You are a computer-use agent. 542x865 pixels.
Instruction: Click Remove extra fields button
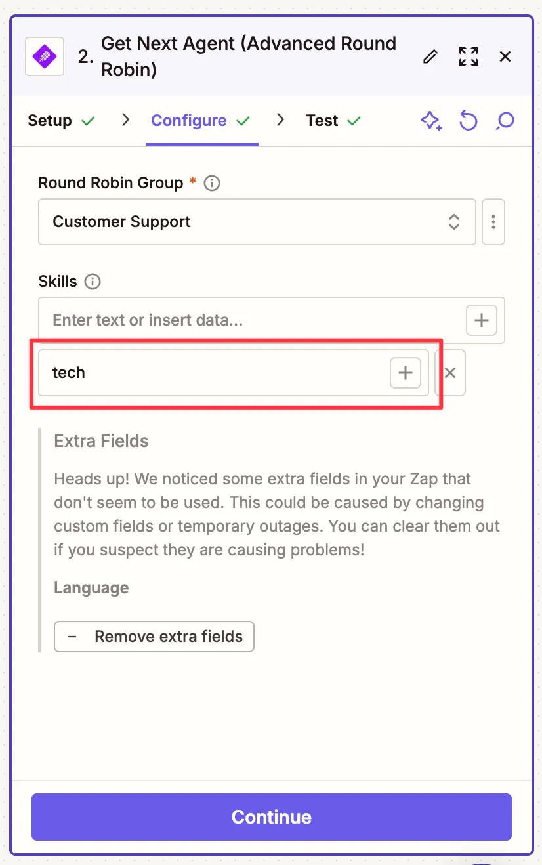coord(154,637)
